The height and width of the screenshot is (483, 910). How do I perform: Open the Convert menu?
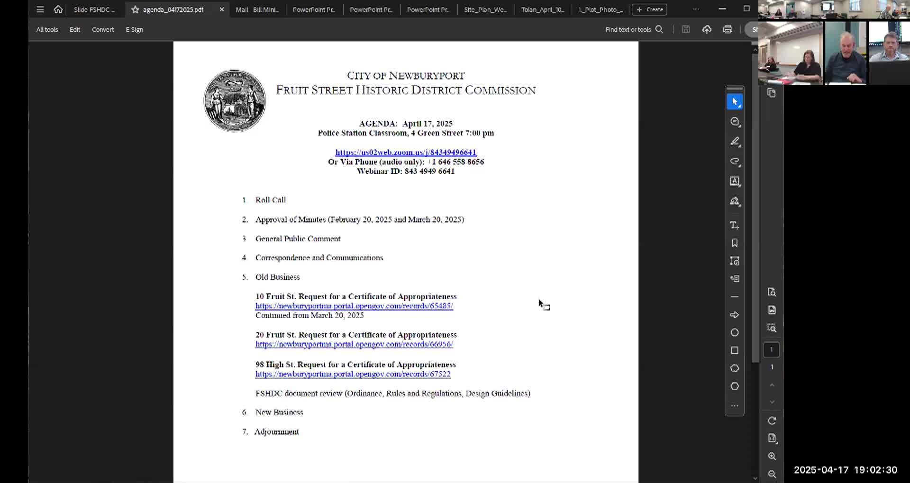(103, 29)
